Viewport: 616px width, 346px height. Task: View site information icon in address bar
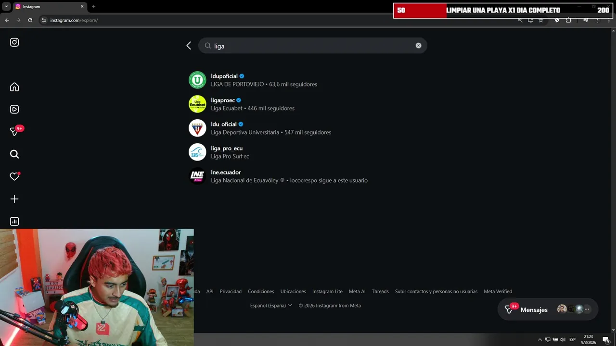pyautogui.click(x=44, y=20)
